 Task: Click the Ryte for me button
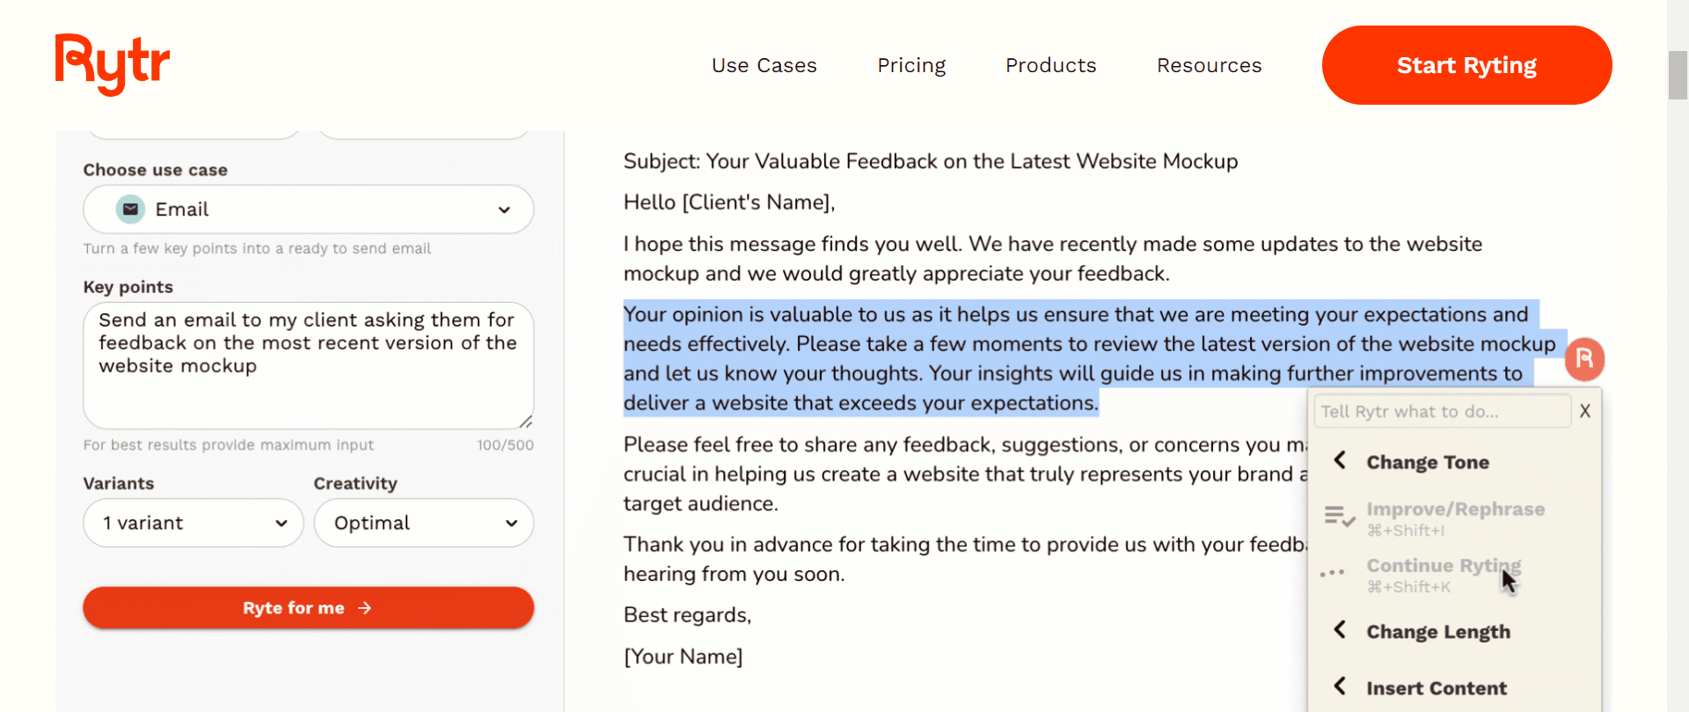click(308, 608)
